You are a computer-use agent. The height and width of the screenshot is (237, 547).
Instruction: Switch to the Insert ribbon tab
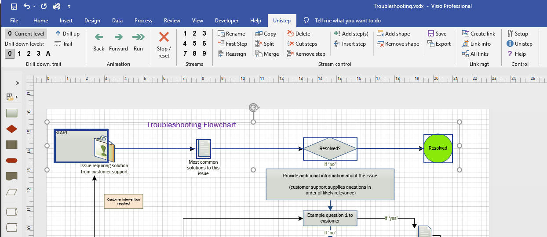(66, 21)
